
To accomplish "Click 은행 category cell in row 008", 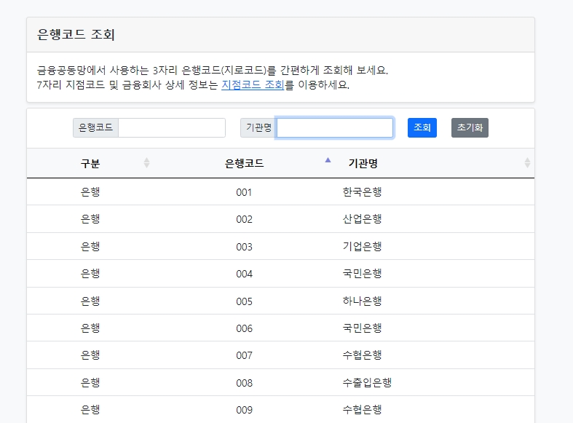I will pos(90,383).
